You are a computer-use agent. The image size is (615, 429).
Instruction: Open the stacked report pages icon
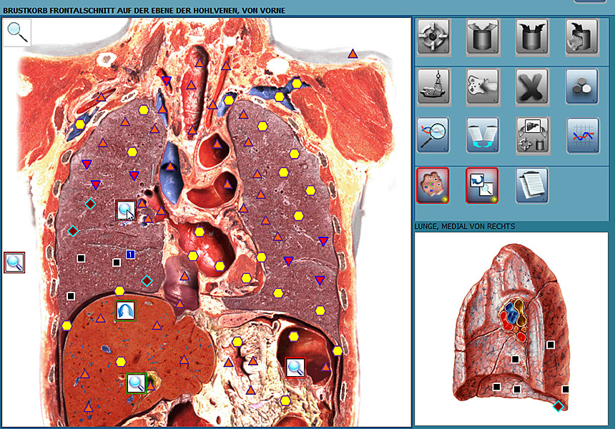pos(532,185)
